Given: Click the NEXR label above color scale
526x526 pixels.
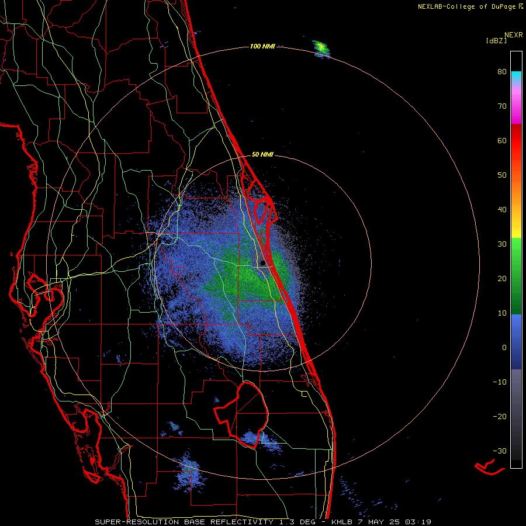Looking at the screenshot, I should coord(513,34).
